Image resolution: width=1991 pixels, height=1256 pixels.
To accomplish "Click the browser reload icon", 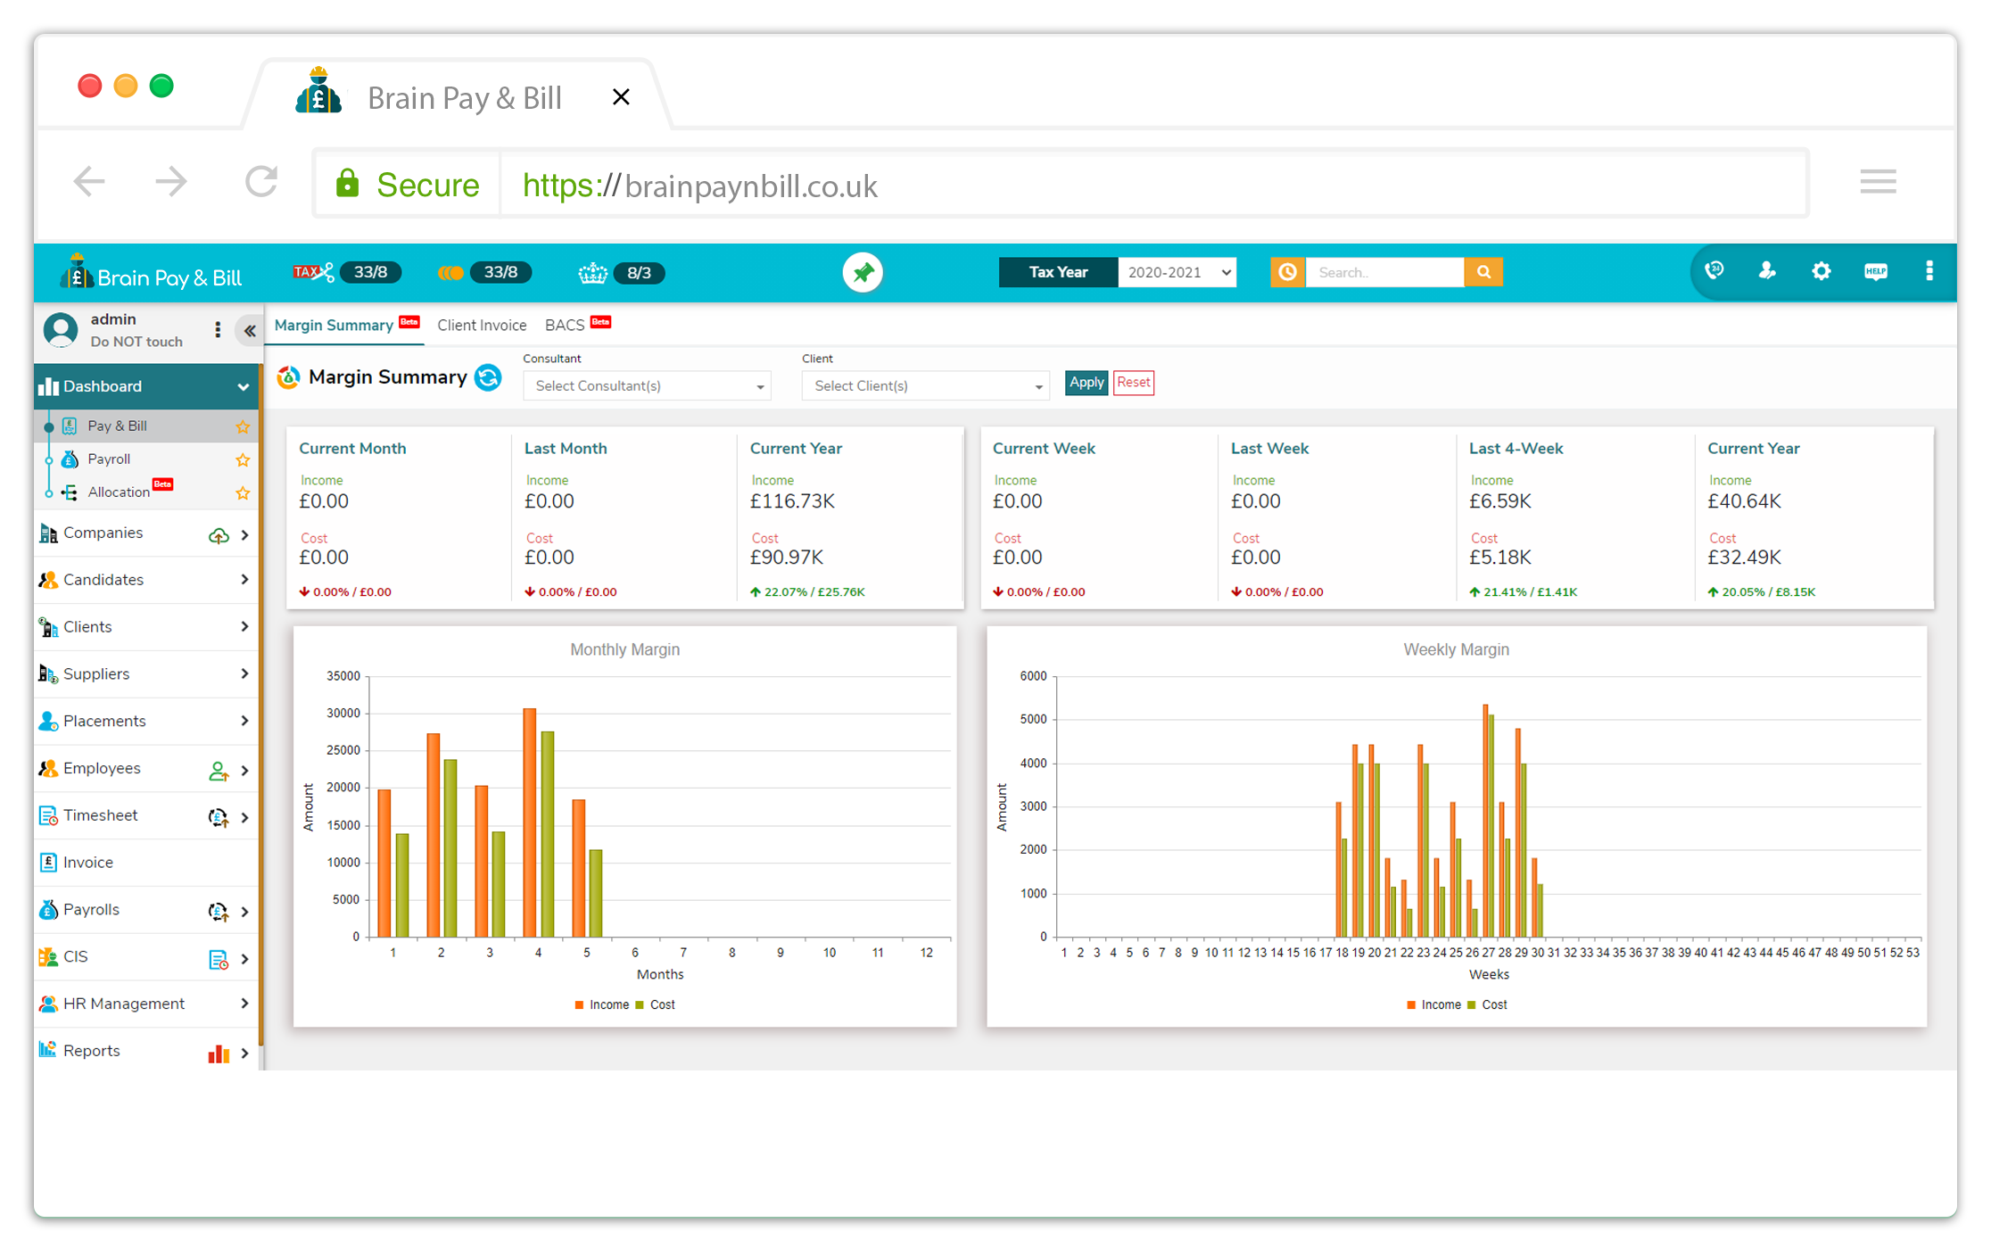I will click(261, 182).
